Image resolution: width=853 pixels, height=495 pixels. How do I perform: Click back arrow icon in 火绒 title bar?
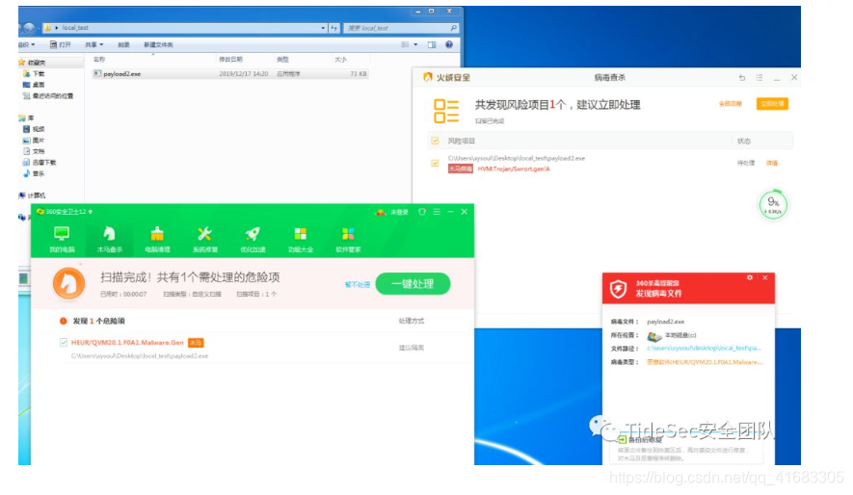(x=742, y=78)
